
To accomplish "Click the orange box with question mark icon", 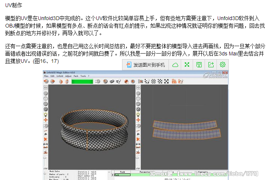I will (x=180, y=81).
